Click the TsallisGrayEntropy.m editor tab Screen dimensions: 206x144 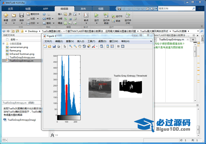(171, 39)
